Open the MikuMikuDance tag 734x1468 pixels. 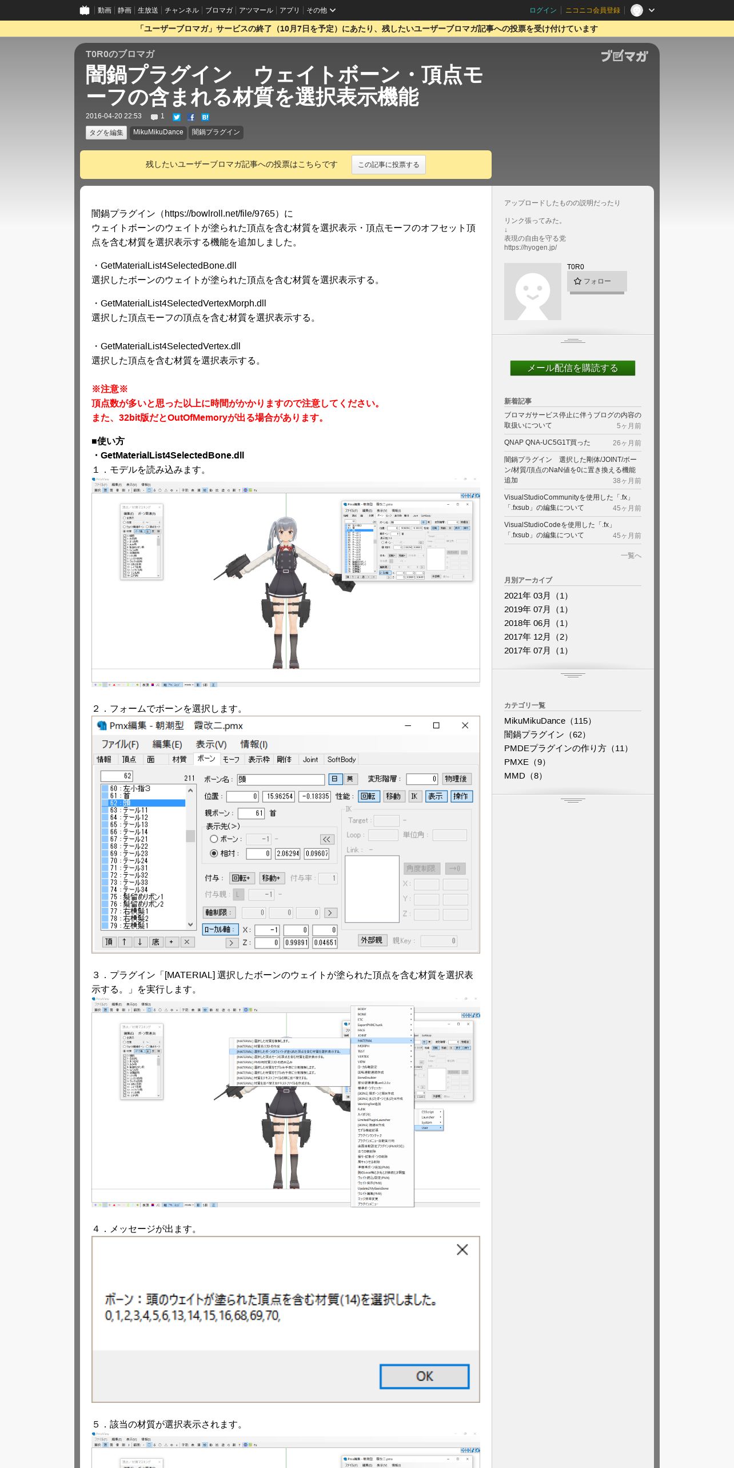click(158, 133)
